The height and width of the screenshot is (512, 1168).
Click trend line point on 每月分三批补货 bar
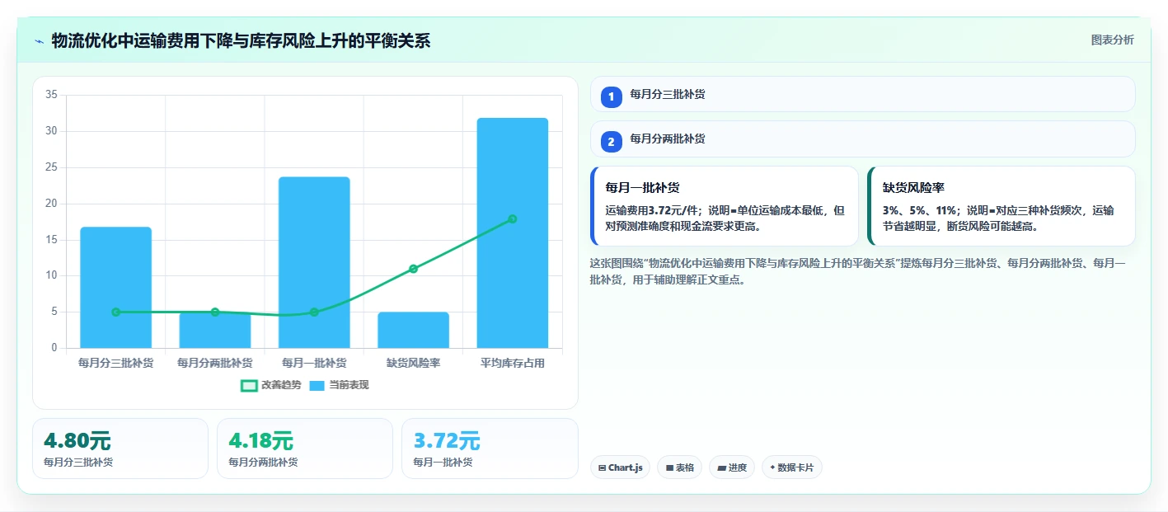point(116,312)
